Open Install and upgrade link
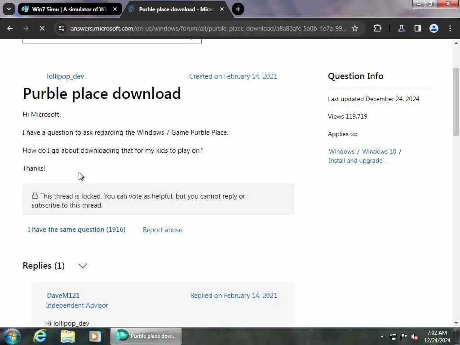 [x=355, y=160]
